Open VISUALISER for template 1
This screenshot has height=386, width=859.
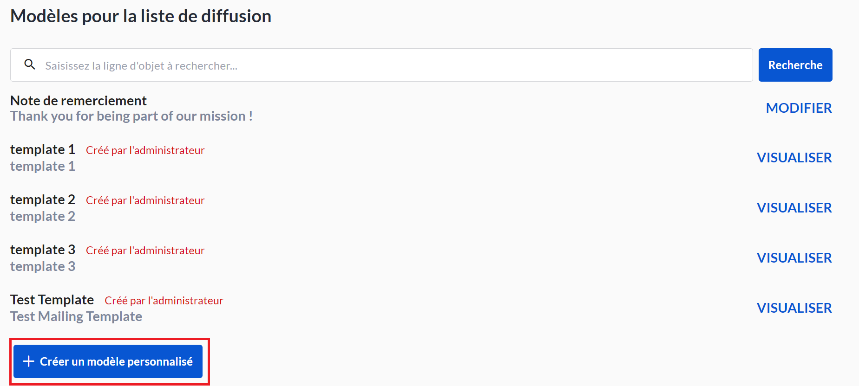pyautogui.click(x=794, y=158)
